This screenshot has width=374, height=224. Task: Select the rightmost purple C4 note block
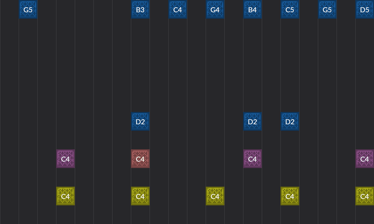pyautogui.click(x=364, y=159)
